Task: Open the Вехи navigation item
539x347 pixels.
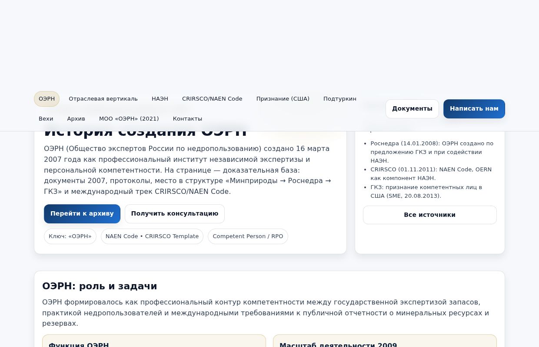Action: tap(46, 119)
